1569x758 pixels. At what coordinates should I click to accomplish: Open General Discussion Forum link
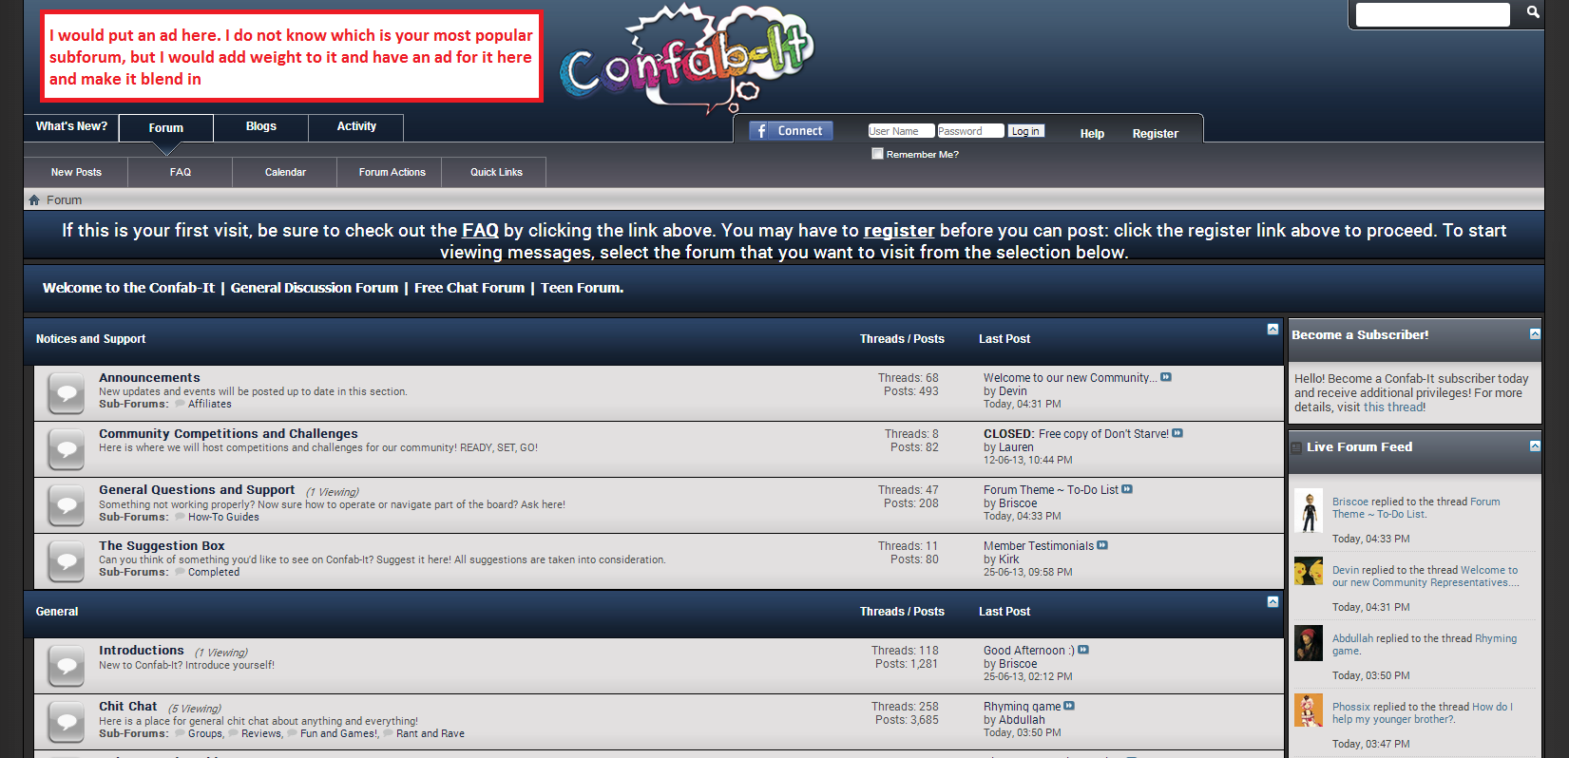coord(315,288)
